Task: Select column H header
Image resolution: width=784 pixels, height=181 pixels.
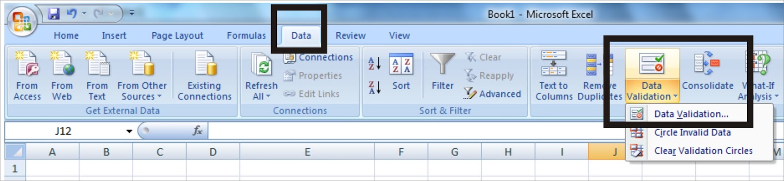Action: point(508,152)
